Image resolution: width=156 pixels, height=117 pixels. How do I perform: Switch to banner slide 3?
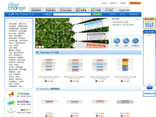tap(43, 47)
